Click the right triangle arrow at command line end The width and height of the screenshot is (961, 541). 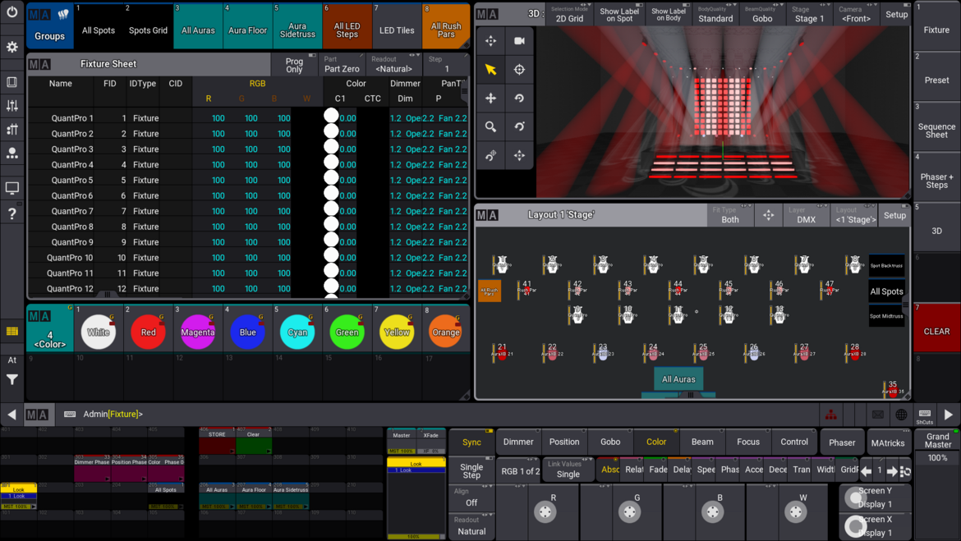coord(948,415)
